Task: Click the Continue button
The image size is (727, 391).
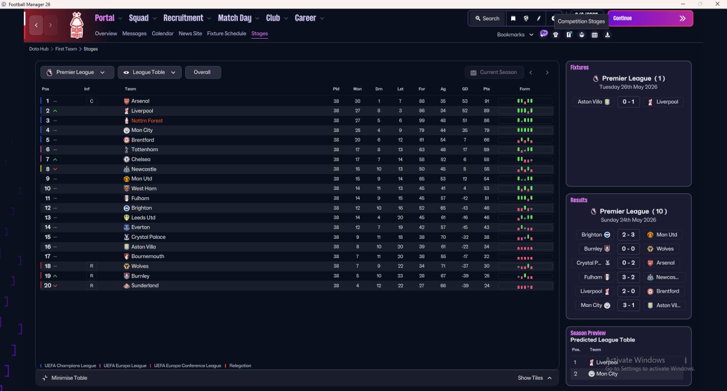Action: tap(650, 18)
